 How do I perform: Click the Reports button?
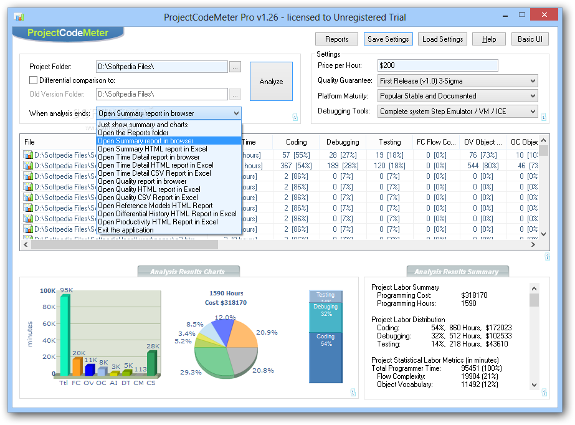tap(336, 39)
